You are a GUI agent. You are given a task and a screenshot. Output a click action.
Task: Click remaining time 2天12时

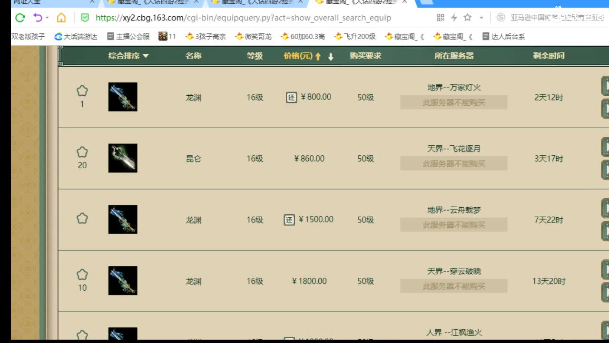pyautogui.click(x=549, y=98)
